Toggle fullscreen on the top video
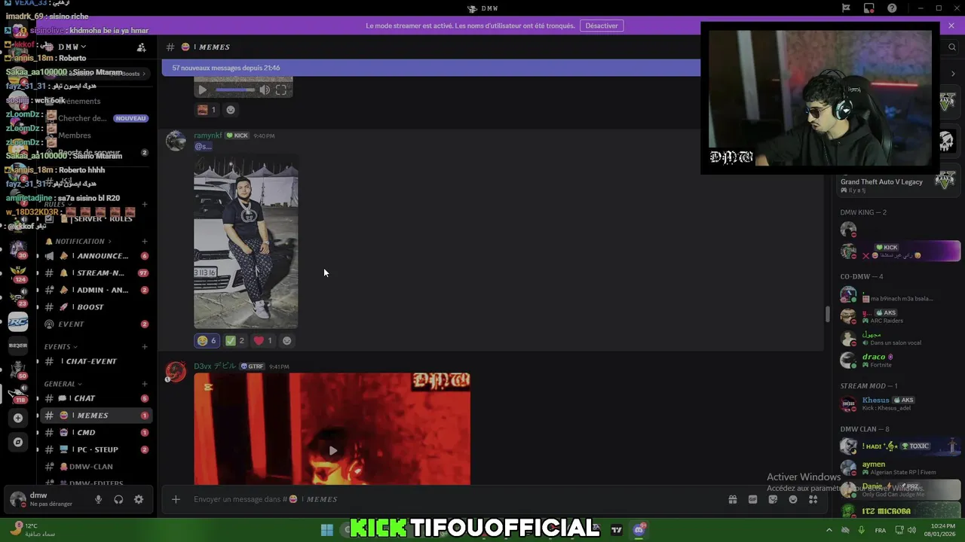965x542 pixels. 281,90
